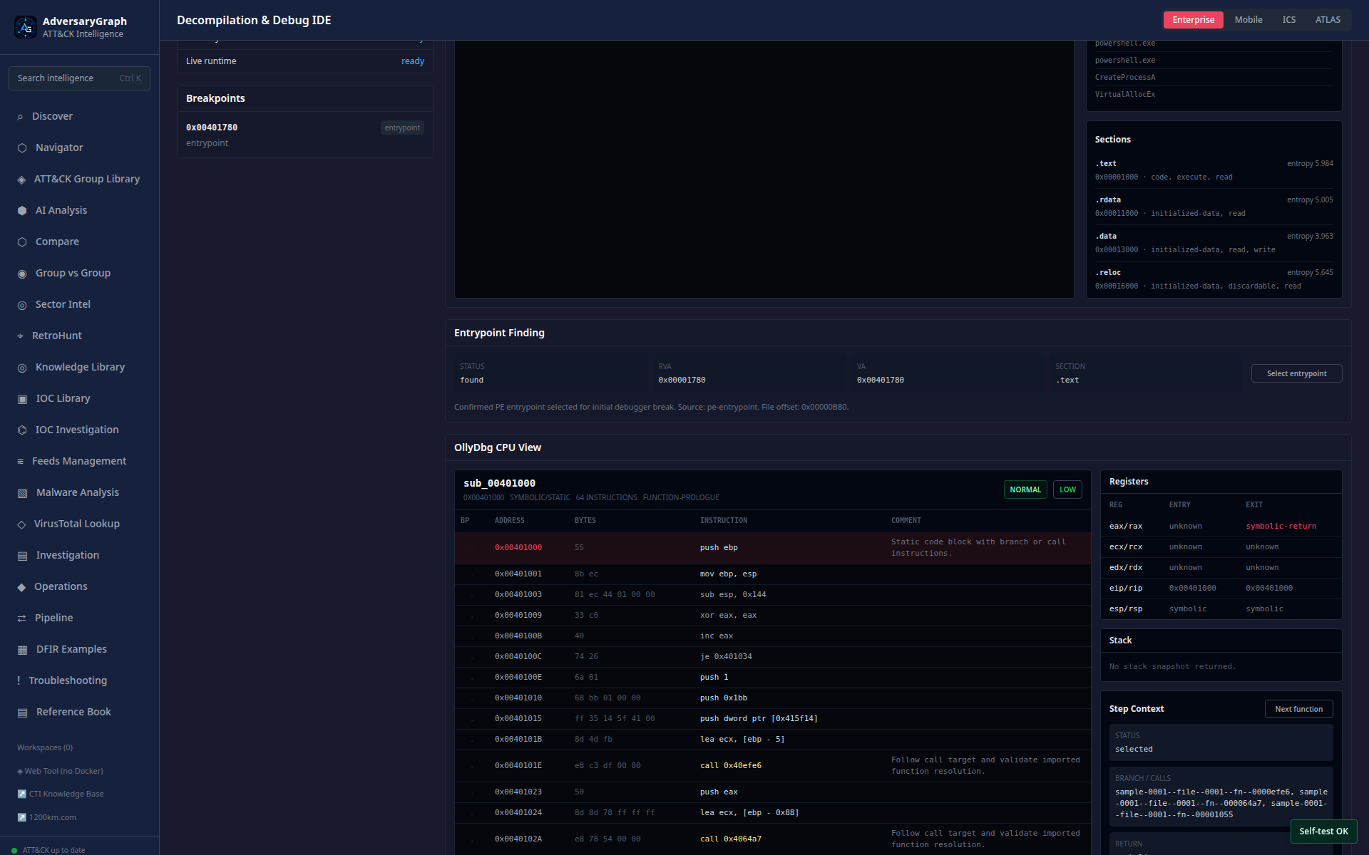Click the Navigator hexagon icon
This screenshot has width=1369, height=855.
22,148
